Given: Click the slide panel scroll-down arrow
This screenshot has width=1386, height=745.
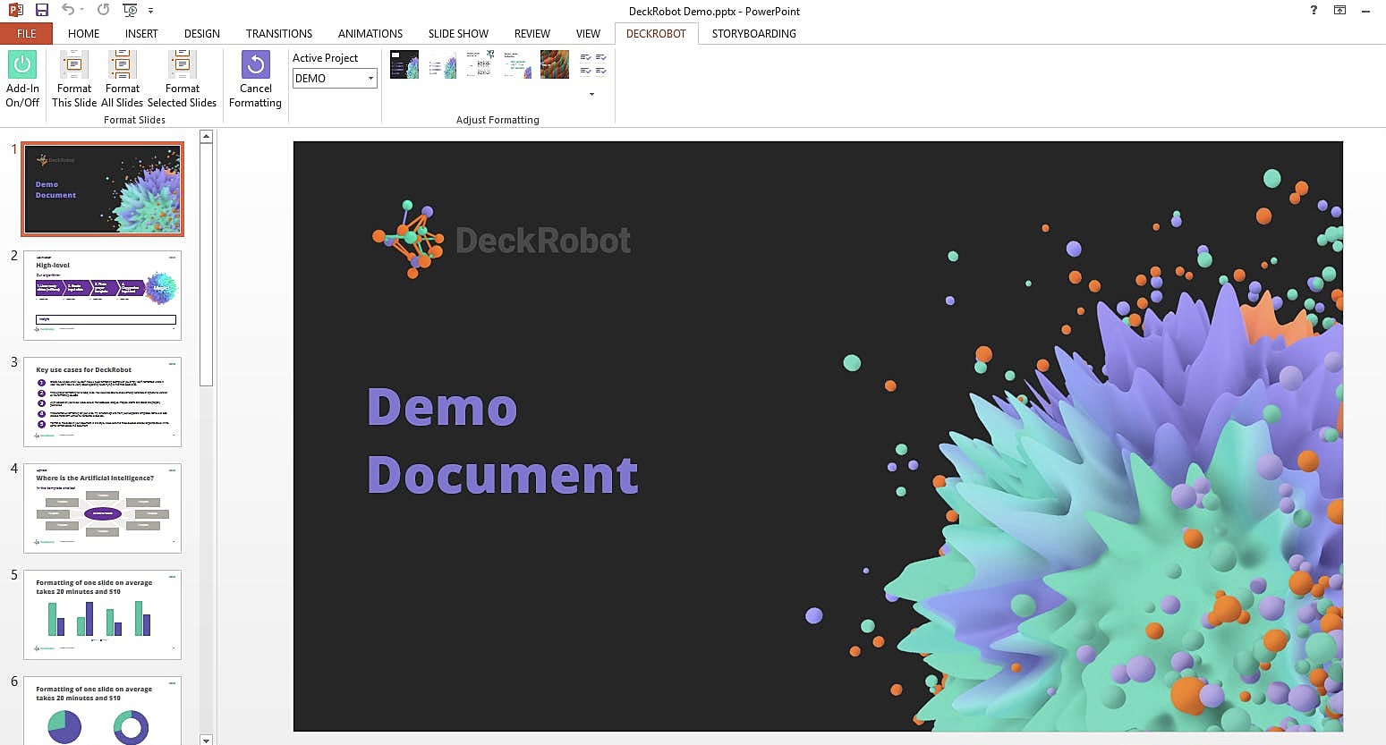Looking at the screenshot, I should 206,740.
